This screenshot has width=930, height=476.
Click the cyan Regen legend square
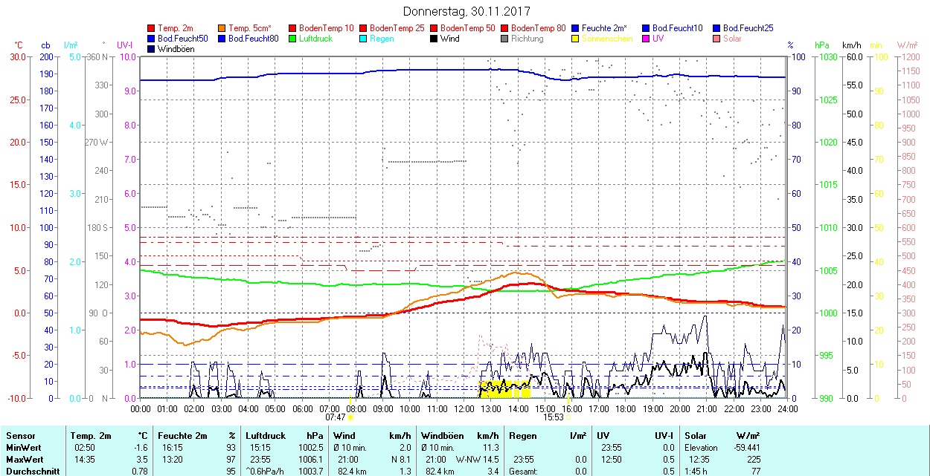[364, 39]
